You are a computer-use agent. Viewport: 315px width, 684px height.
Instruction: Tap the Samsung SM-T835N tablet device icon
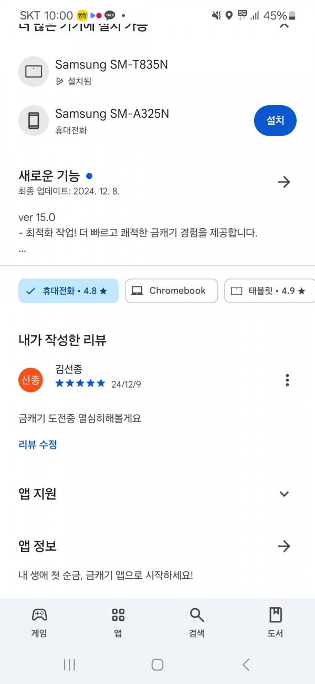click(x=34, y=71)
